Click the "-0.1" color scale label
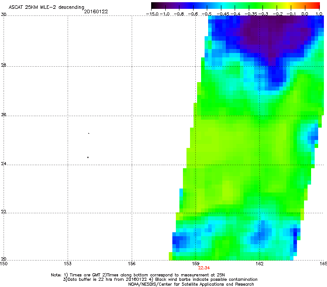This screenshot has height=287, width=327. (292, 14)
